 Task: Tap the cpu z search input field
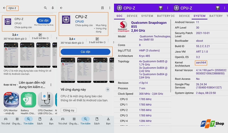12,8
